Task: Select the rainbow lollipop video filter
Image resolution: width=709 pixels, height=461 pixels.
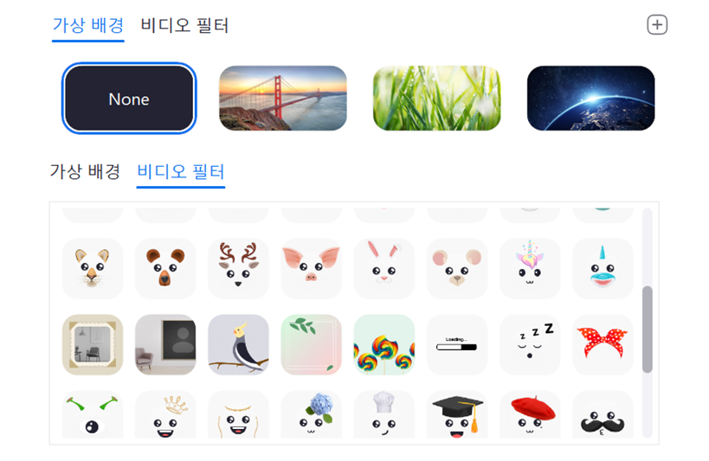Action: 384,345
